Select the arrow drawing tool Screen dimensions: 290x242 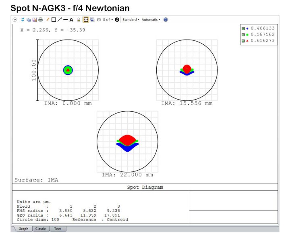tap(59, 19)
